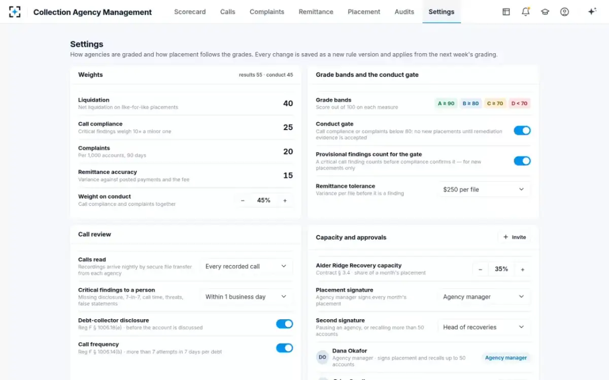Increase weight on conduct with plus
This screenshot has height=380, width=609.
click(x=285, y=201)
